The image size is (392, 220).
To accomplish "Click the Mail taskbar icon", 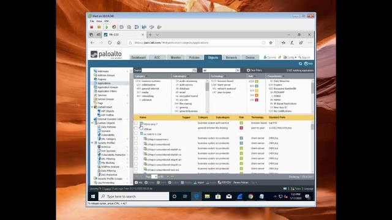I will click(x=228, y=197).
